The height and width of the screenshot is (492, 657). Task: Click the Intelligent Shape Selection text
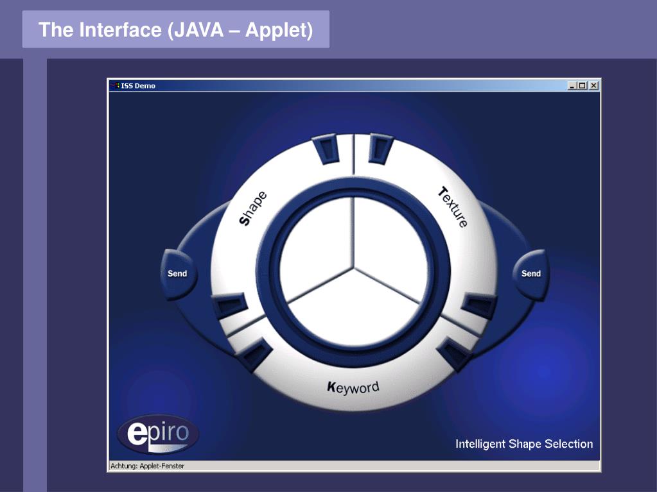pos(524,444)
